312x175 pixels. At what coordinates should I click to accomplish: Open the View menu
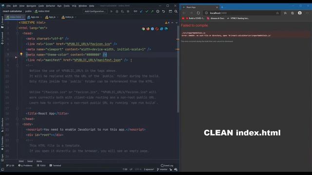pyautogui.click(x=21, y=6)
